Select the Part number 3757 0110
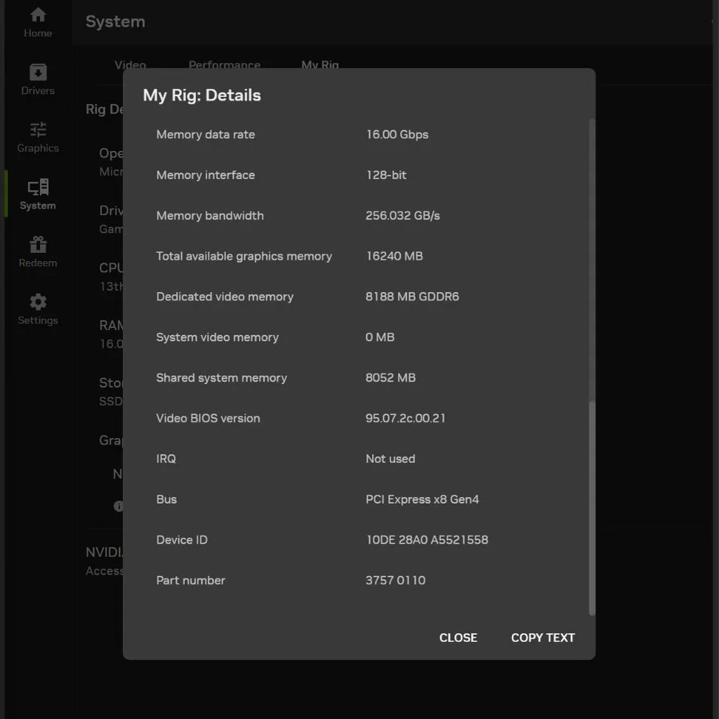Image resolution: width=719 pixels, height=719 pixels. [x=395, y=580]
